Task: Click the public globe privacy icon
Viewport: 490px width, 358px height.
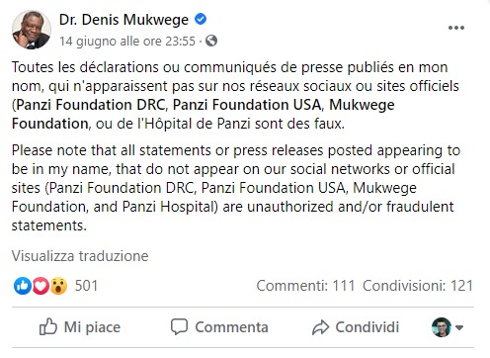Action: pyautogui.click(x=211, y=41)
